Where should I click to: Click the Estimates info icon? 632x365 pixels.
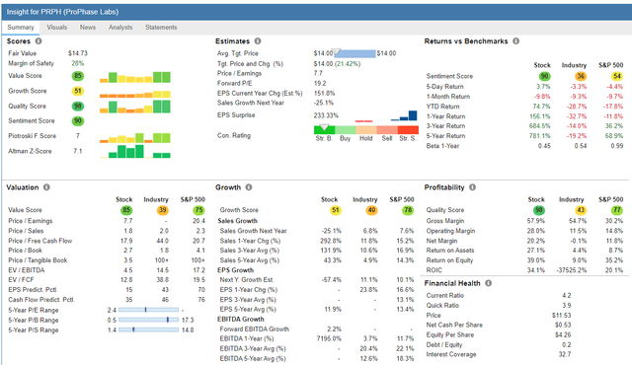258,41
